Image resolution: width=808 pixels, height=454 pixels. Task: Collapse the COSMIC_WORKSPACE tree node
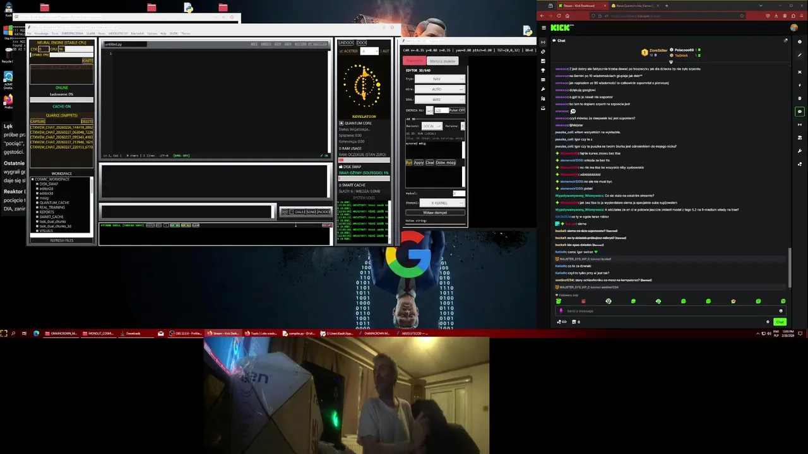(33, 179)
